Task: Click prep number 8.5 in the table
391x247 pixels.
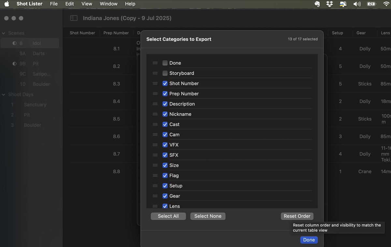Action: 116,119
